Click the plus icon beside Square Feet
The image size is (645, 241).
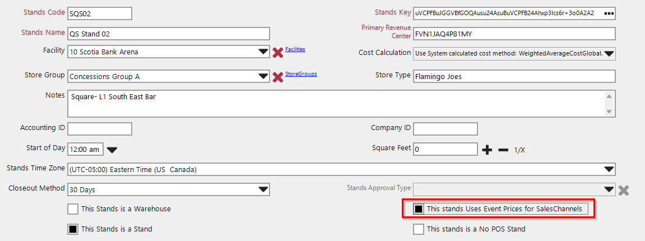487,150
